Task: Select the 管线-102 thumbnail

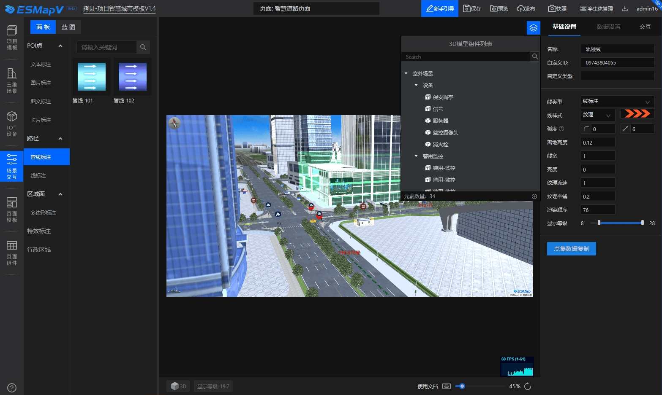Action: tap(132, 77)
